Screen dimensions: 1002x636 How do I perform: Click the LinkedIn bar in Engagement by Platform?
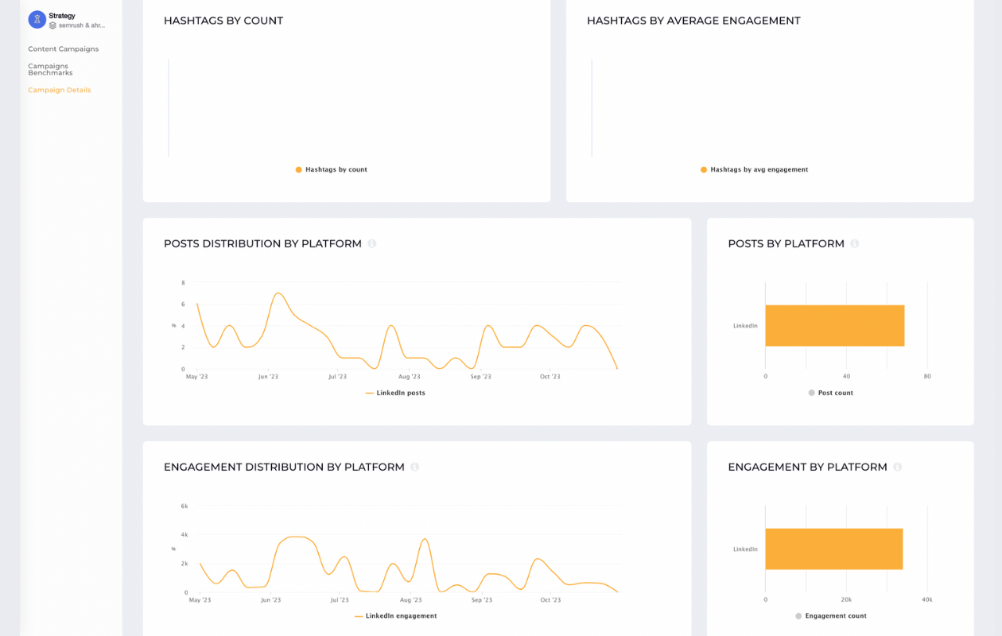point(834,549)
